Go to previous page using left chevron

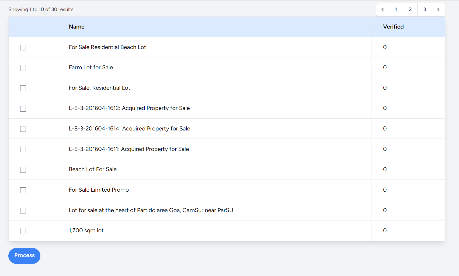382,10
